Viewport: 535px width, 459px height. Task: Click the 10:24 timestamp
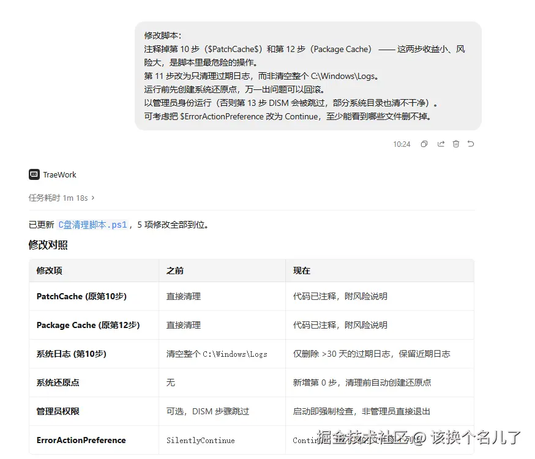[x=402, y=144]
